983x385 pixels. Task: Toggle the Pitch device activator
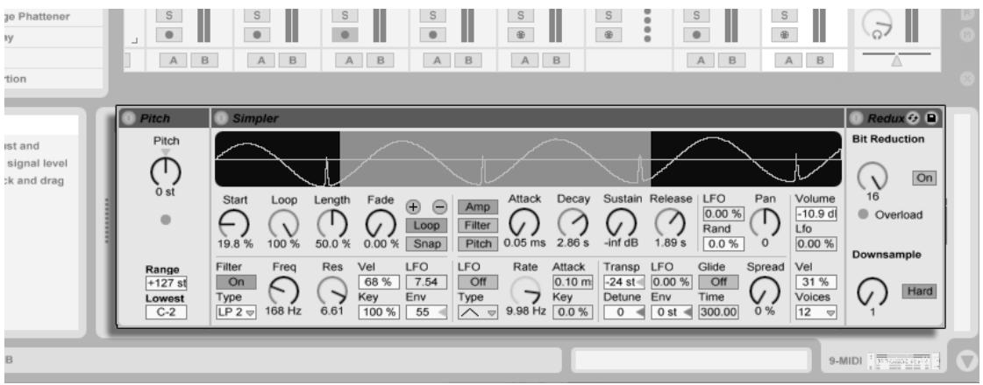click(x=130, y=118)
